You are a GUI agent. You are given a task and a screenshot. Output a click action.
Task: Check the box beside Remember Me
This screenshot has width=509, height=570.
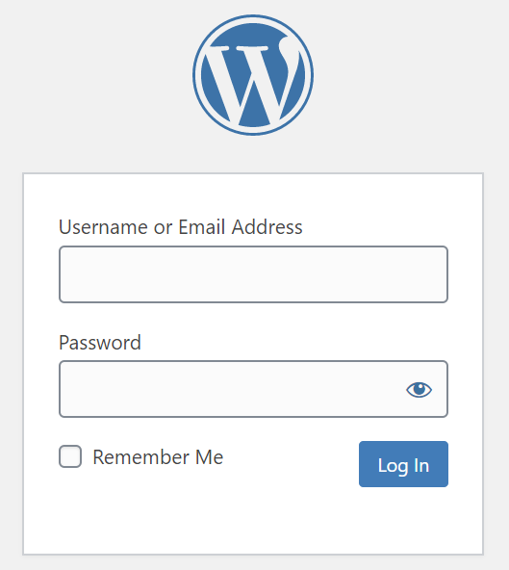(x=70, y=456)
